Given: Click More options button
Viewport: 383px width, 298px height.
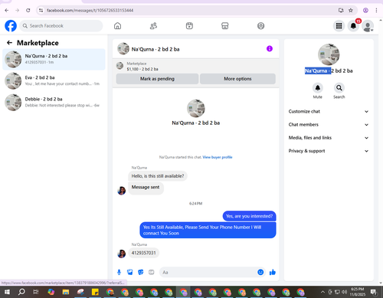Looking at the screenshot, I should coord(237,79).
